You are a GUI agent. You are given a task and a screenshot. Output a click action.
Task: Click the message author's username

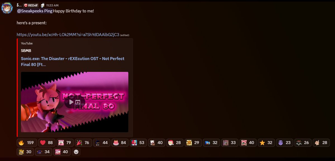point(19,5)
